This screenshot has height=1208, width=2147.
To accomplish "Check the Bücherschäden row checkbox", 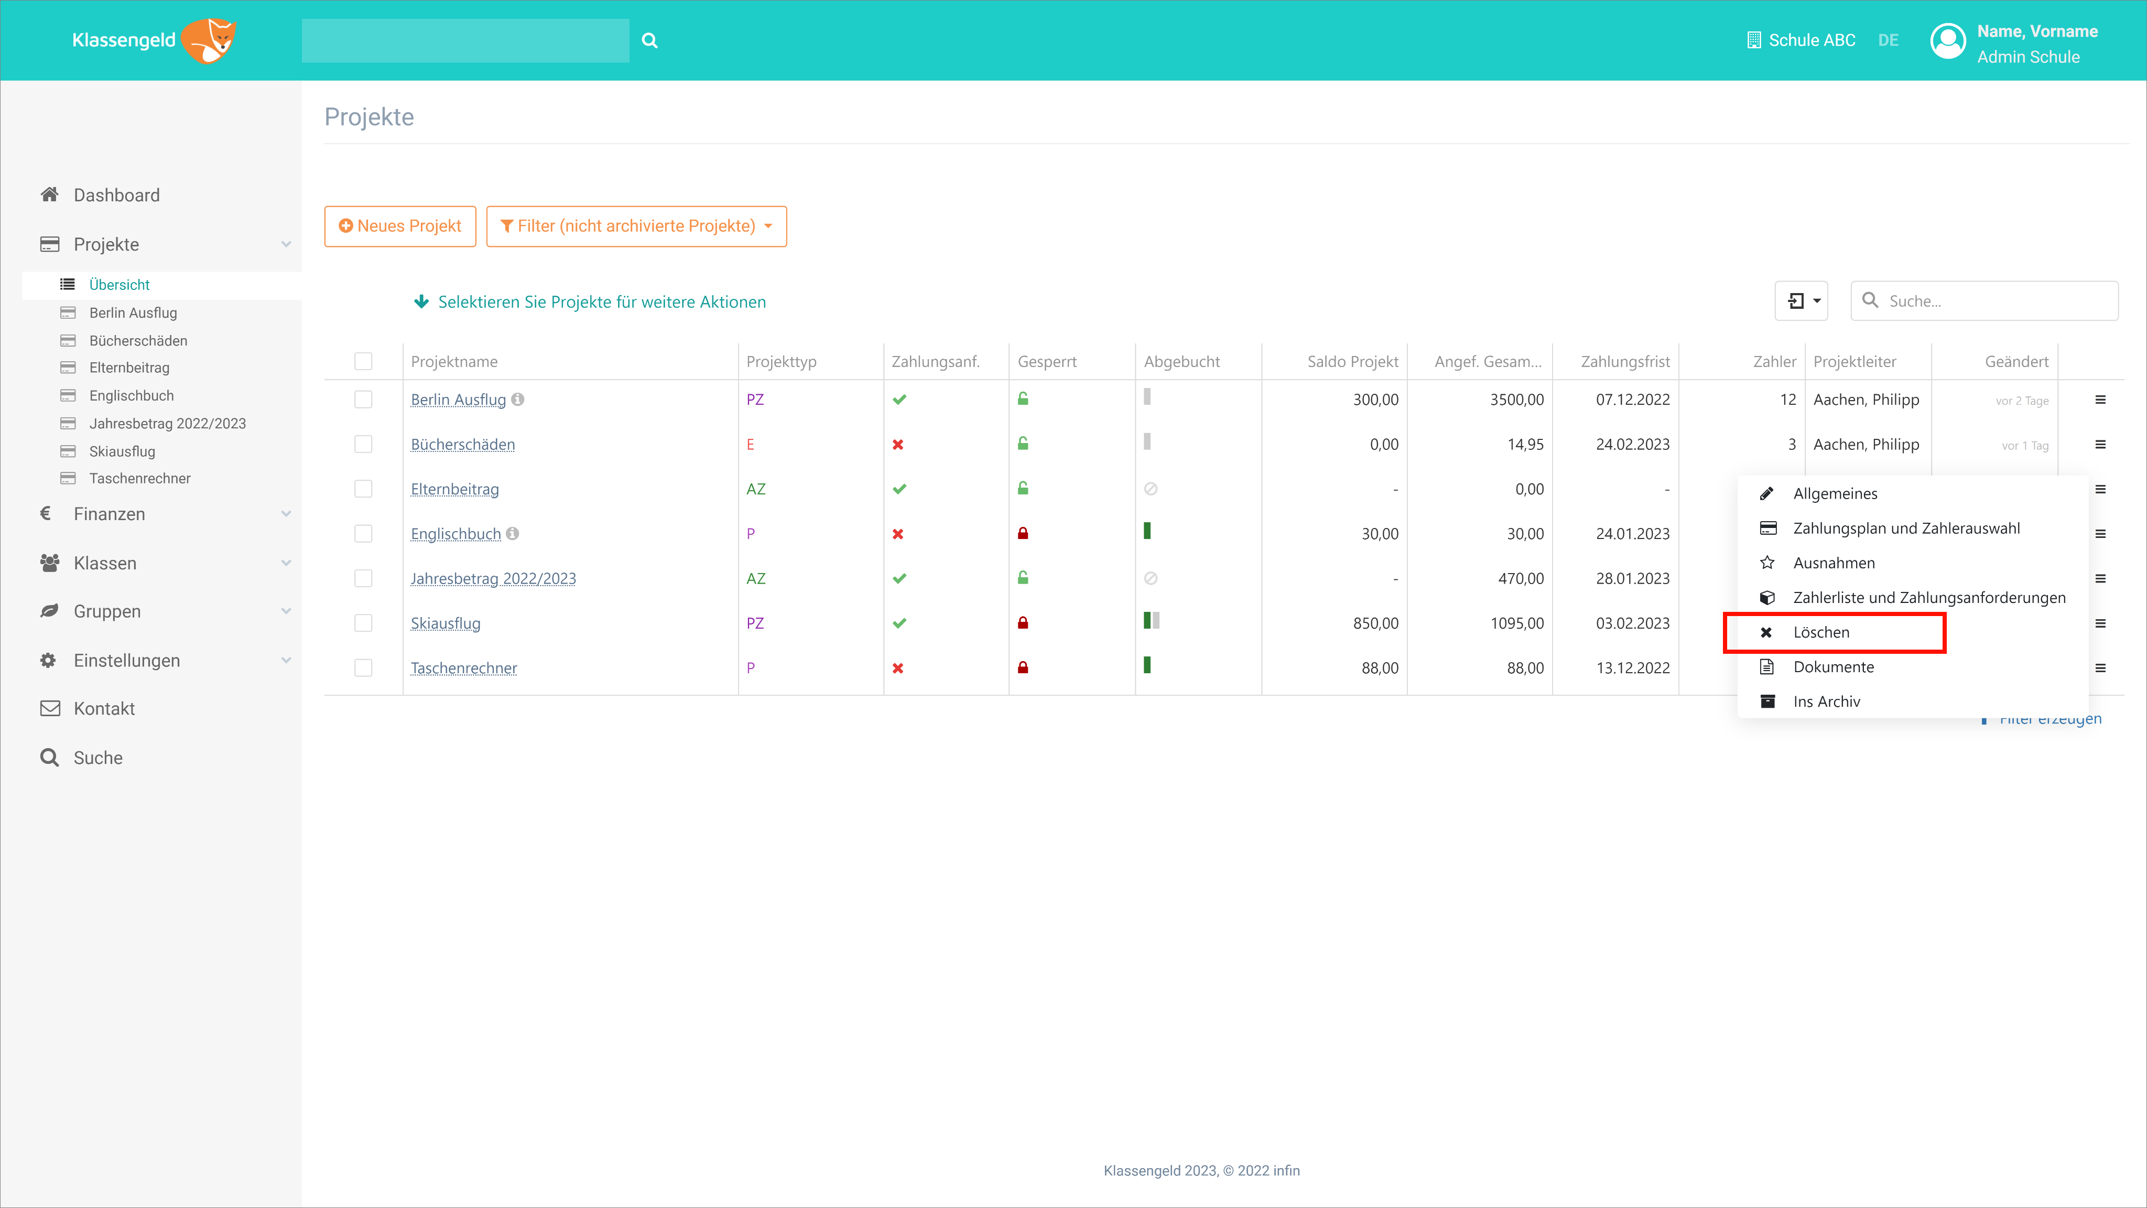I will pos(363,445).
